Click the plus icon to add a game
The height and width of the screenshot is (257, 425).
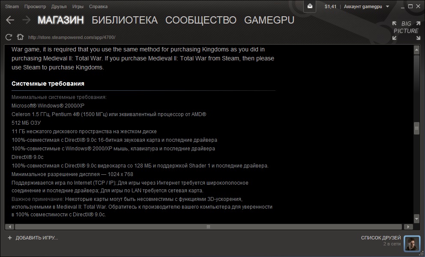pos(10,238)
